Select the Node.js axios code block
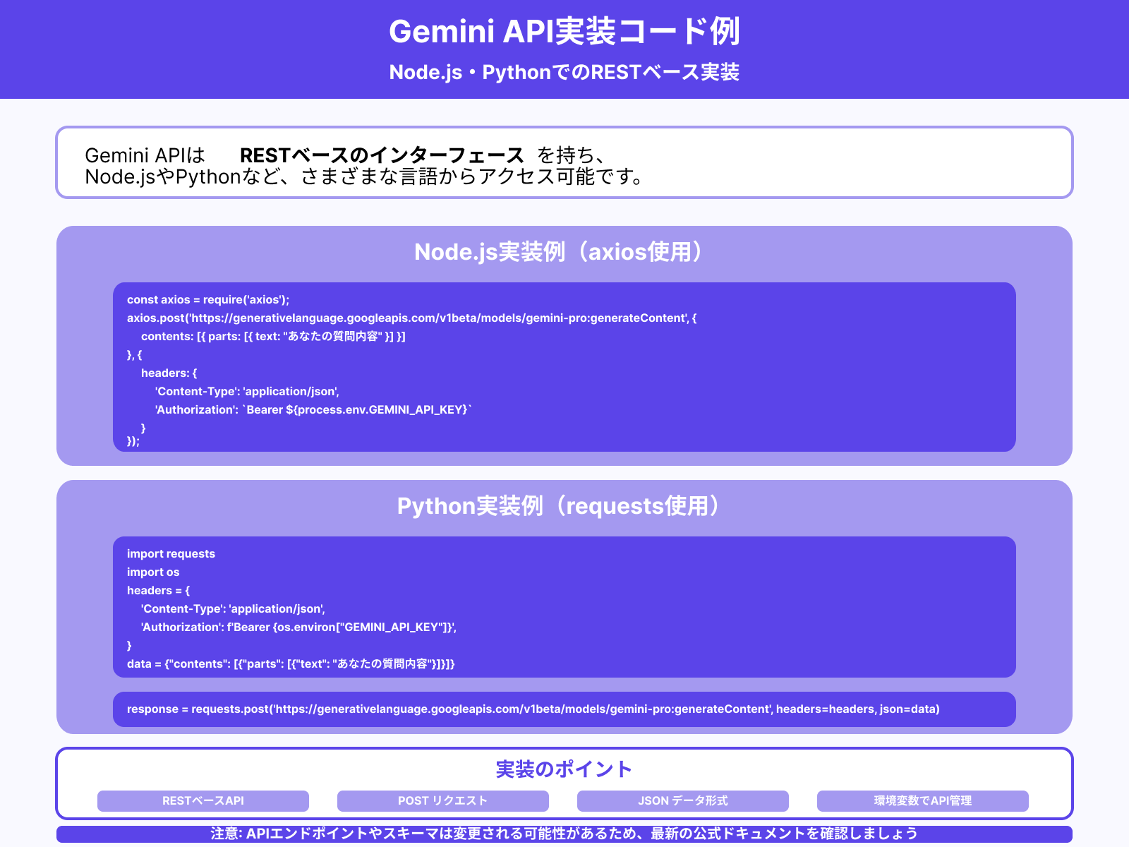1129x847 pixels. pos(564,367)
